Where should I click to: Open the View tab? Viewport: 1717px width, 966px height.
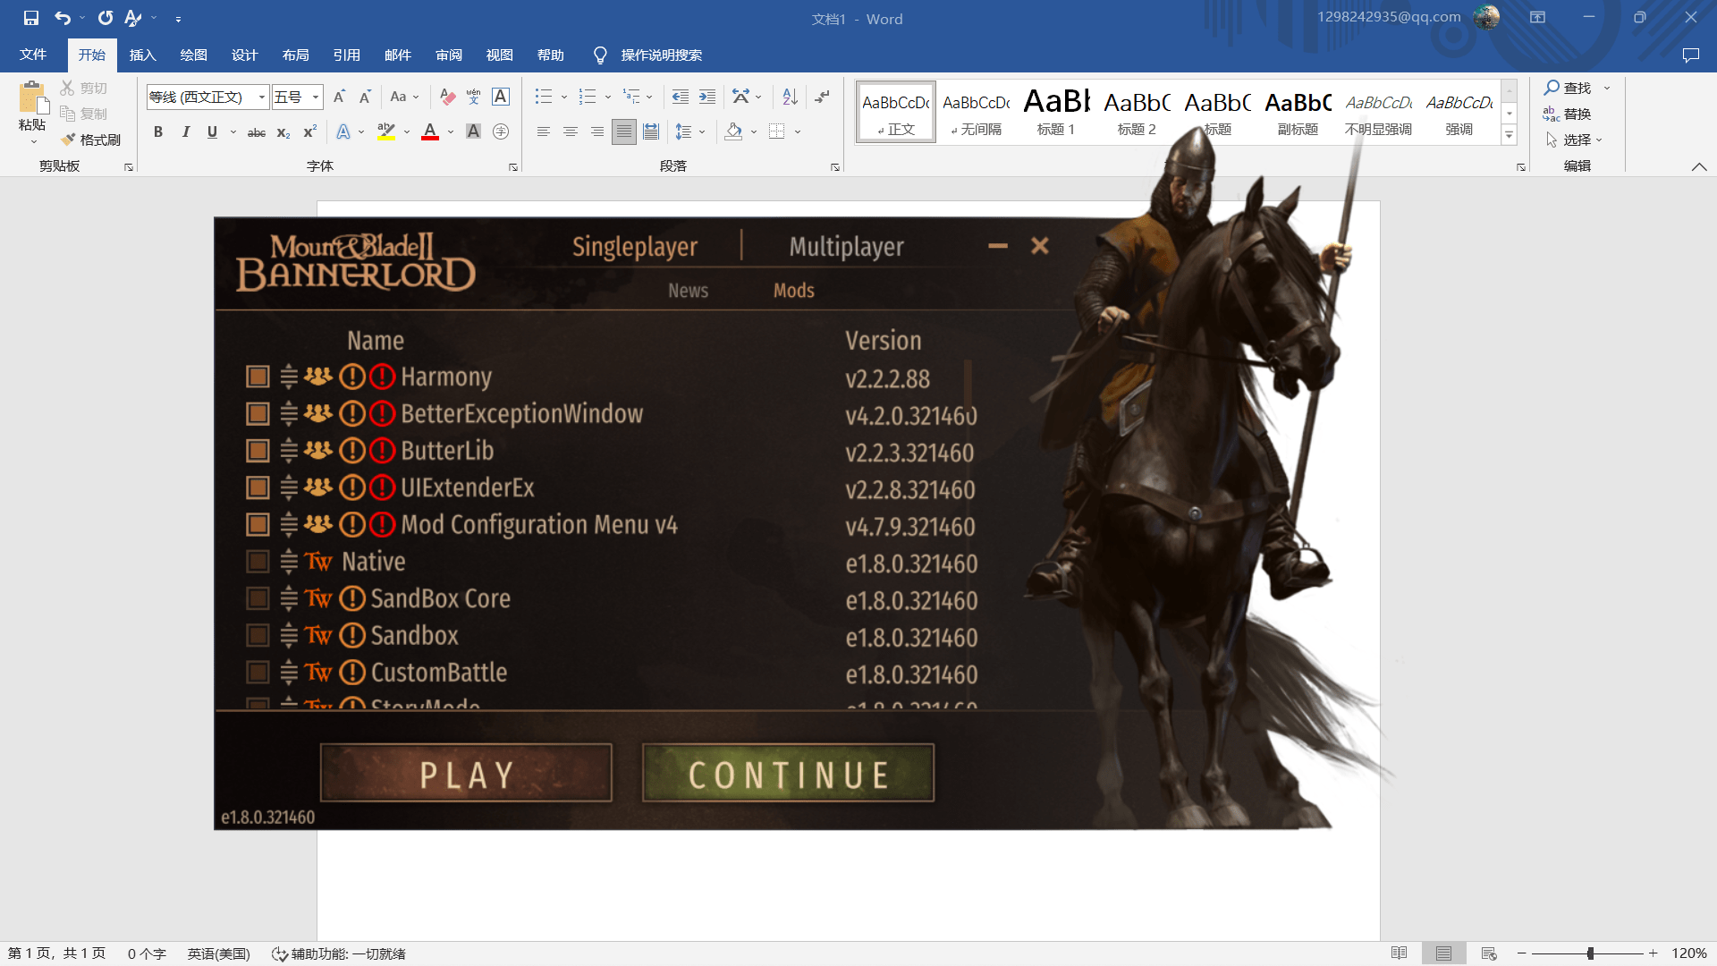pos(500,55)
